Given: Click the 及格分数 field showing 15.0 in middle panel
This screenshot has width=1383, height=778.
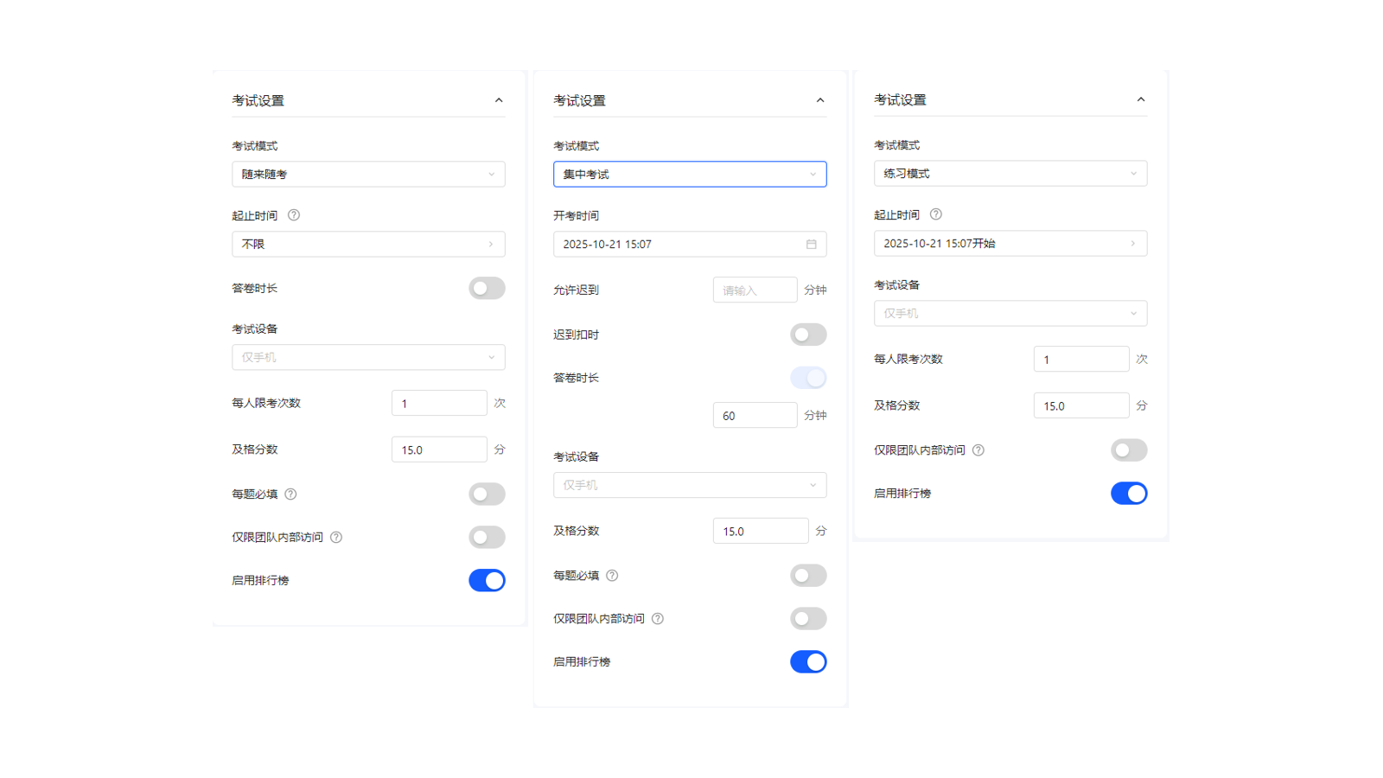Looking at the screenshot, I should pos(760,530).
